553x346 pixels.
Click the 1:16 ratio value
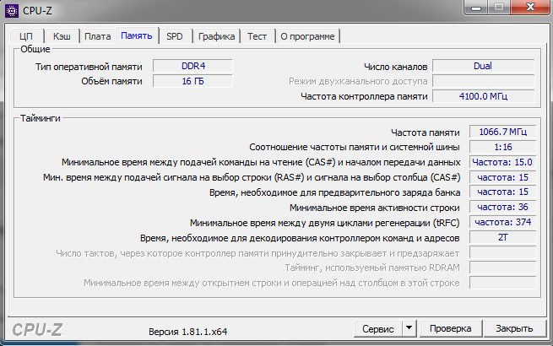[x=502, y=147]
